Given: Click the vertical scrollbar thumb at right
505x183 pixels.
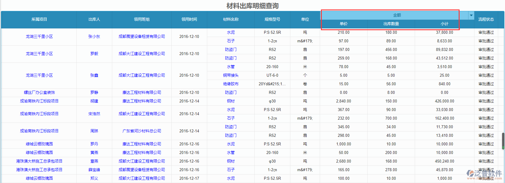Looking at the screenshot, I should [x=503, y=141].
